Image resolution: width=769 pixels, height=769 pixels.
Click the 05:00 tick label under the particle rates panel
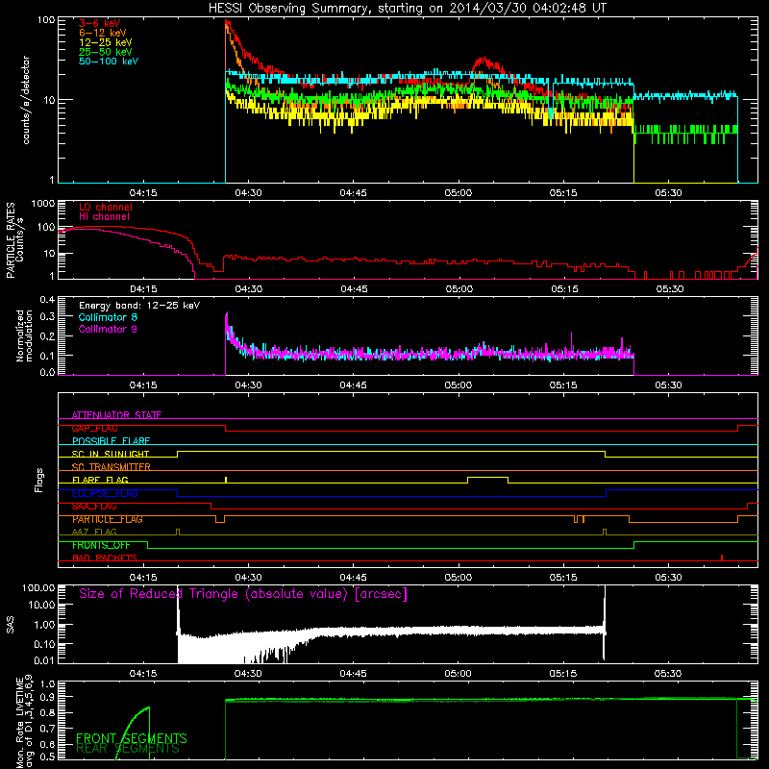pos(459,289)
